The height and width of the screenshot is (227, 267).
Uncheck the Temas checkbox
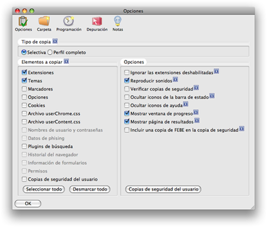coord(24,81)
